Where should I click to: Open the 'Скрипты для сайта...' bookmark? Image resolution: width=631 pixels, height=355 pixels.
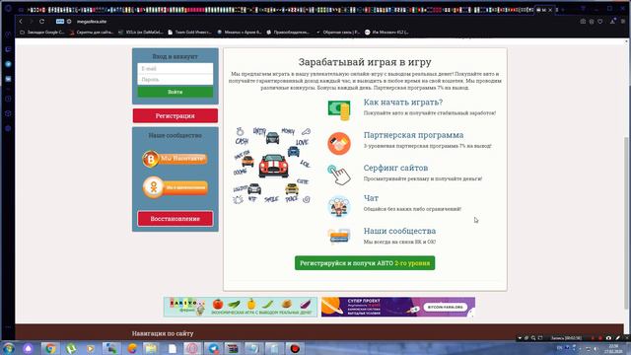click(x=92, y=33)
